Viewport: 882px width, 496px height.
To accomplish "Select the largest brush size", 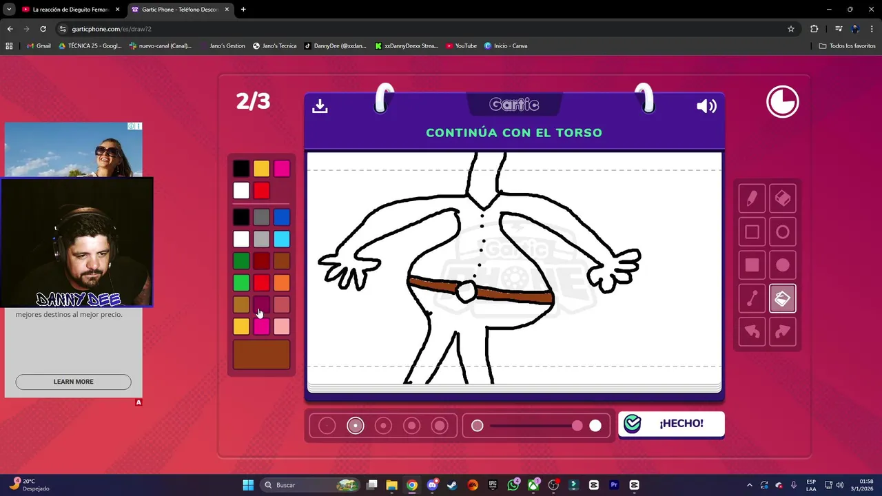I will (440, 426).
